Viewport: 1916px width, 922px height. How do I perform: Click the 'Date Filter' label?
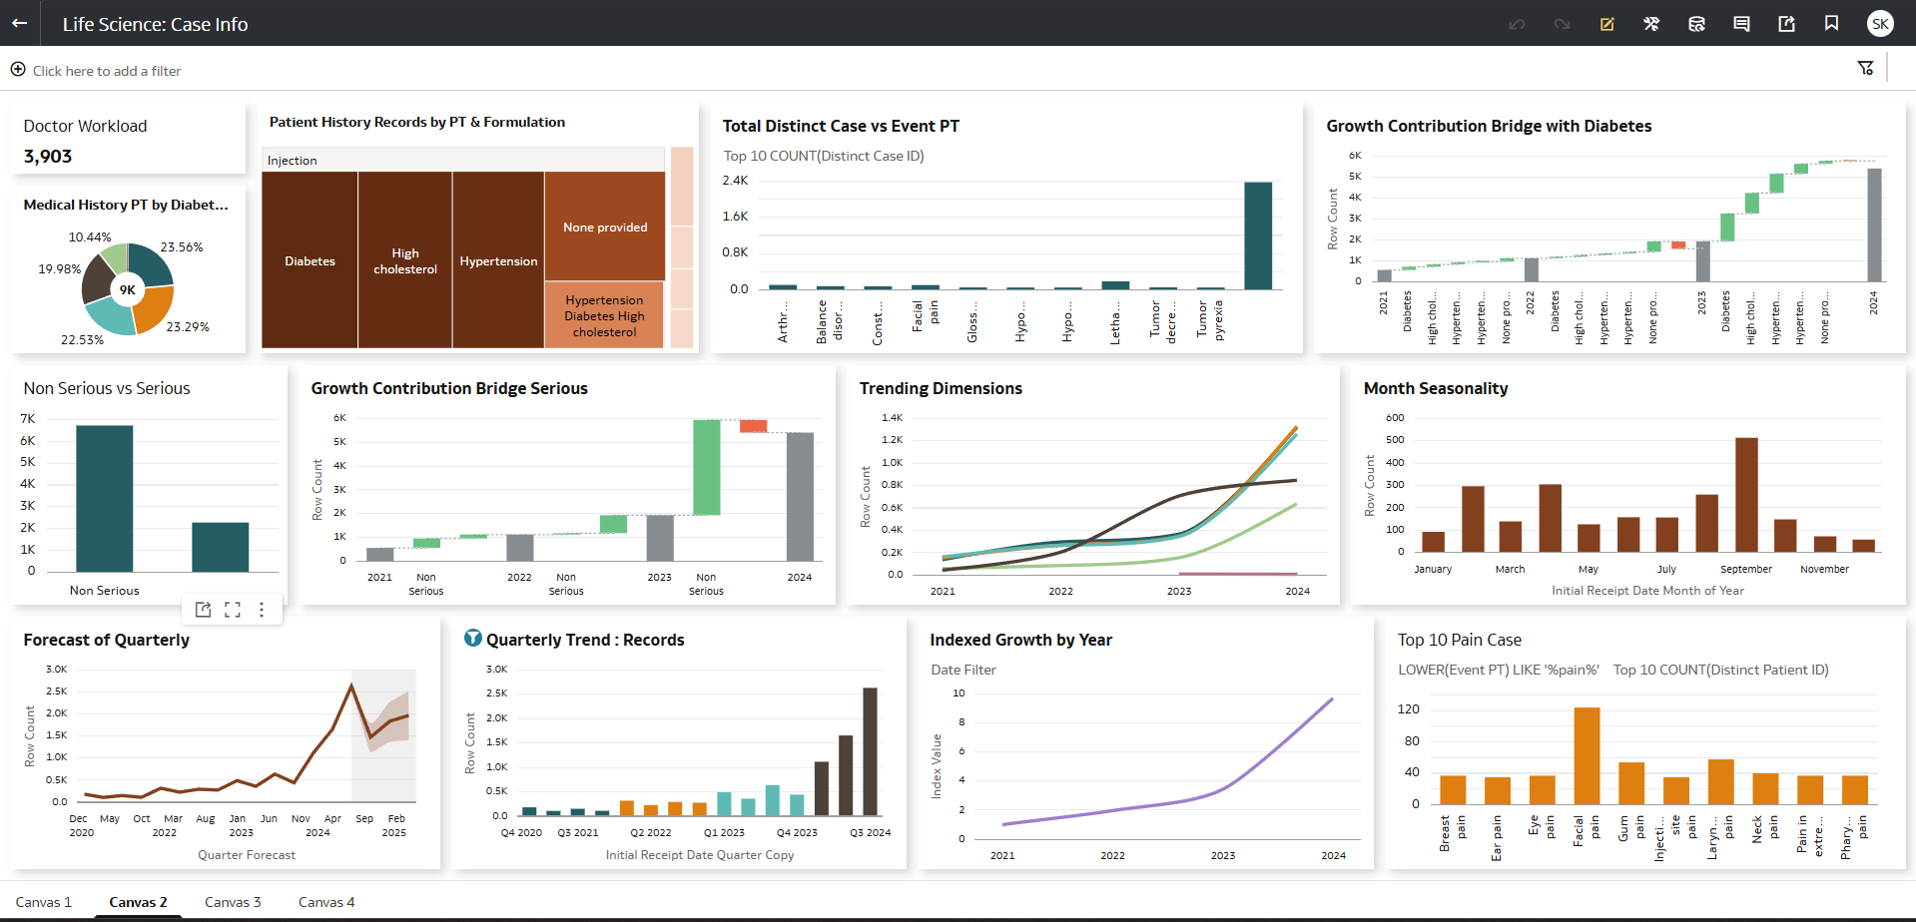(963, 670)
